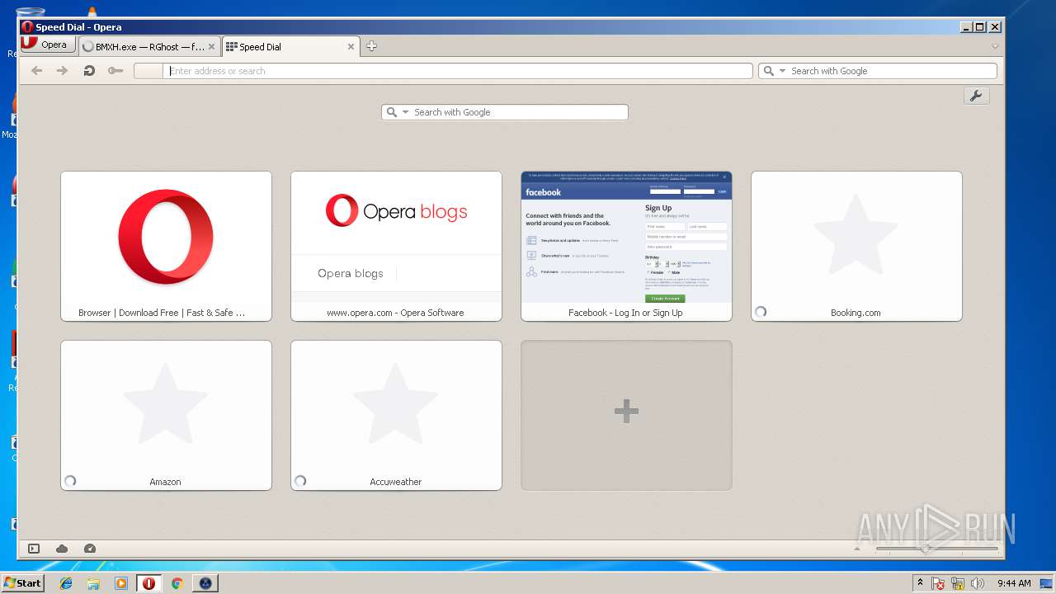
Task: Click the toolbar search magnifier icon
Action: point(769,71)
